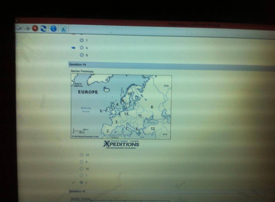Select the checked radio option 2

coord(81,182)
